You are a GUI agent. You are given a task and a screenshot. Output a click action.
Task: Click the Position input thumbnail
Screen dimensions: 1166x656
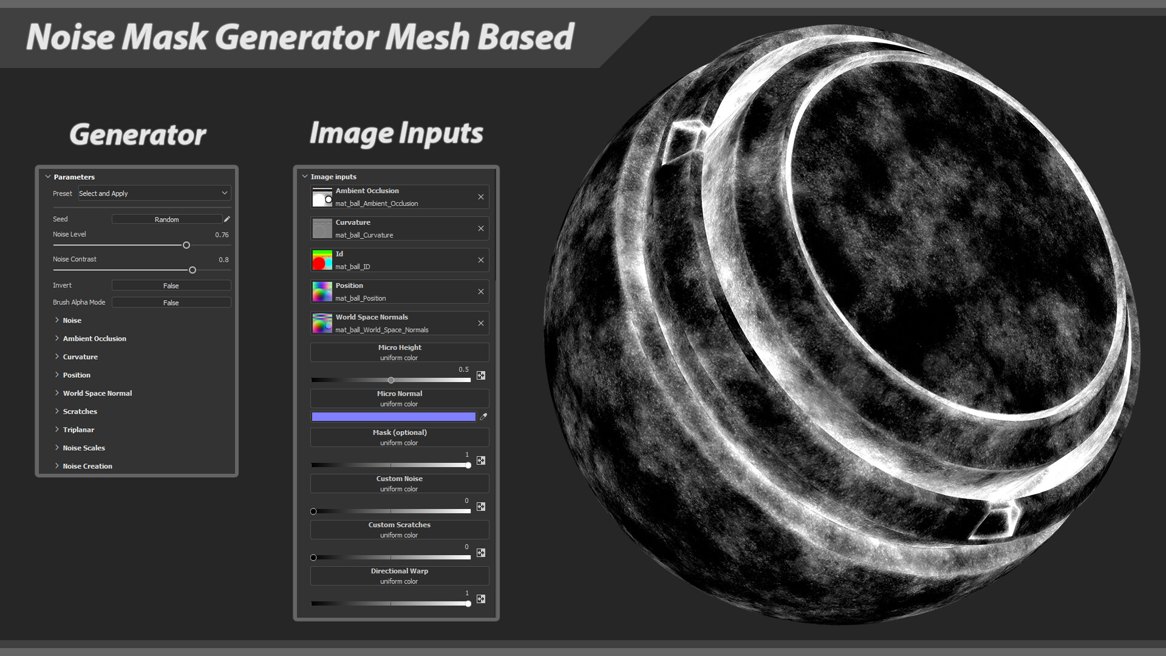click(x=322, y=291)
